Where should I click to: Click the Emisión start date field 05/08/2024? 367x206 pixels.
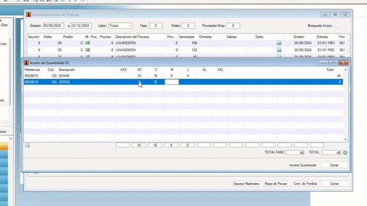(x=53, y=26)
